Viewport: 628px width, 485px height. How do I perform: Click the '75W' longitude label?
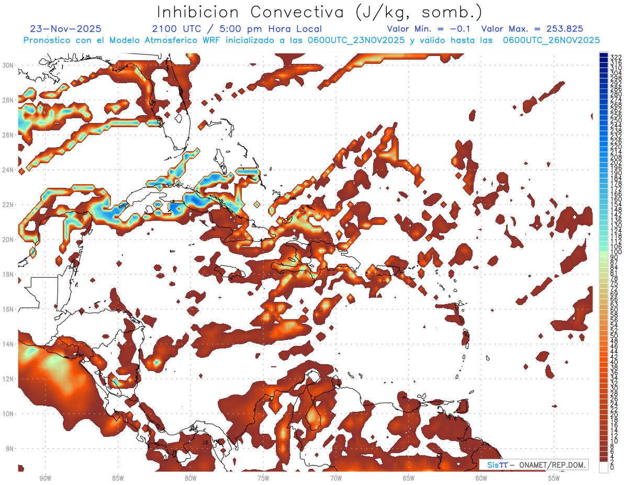(263, 478)
